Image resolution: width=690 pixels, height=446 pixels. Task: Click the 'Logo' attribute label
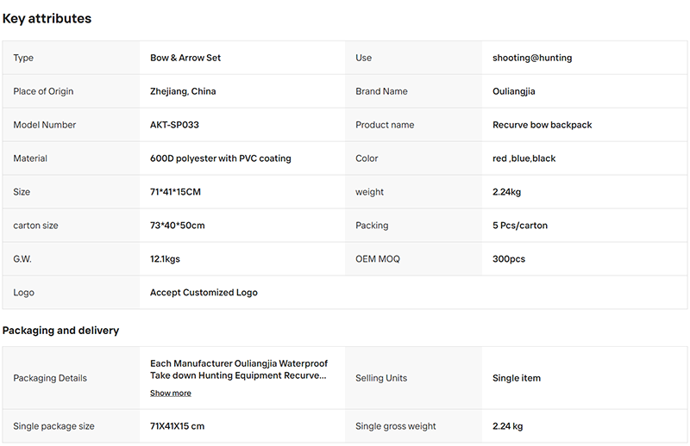[24, 293]
